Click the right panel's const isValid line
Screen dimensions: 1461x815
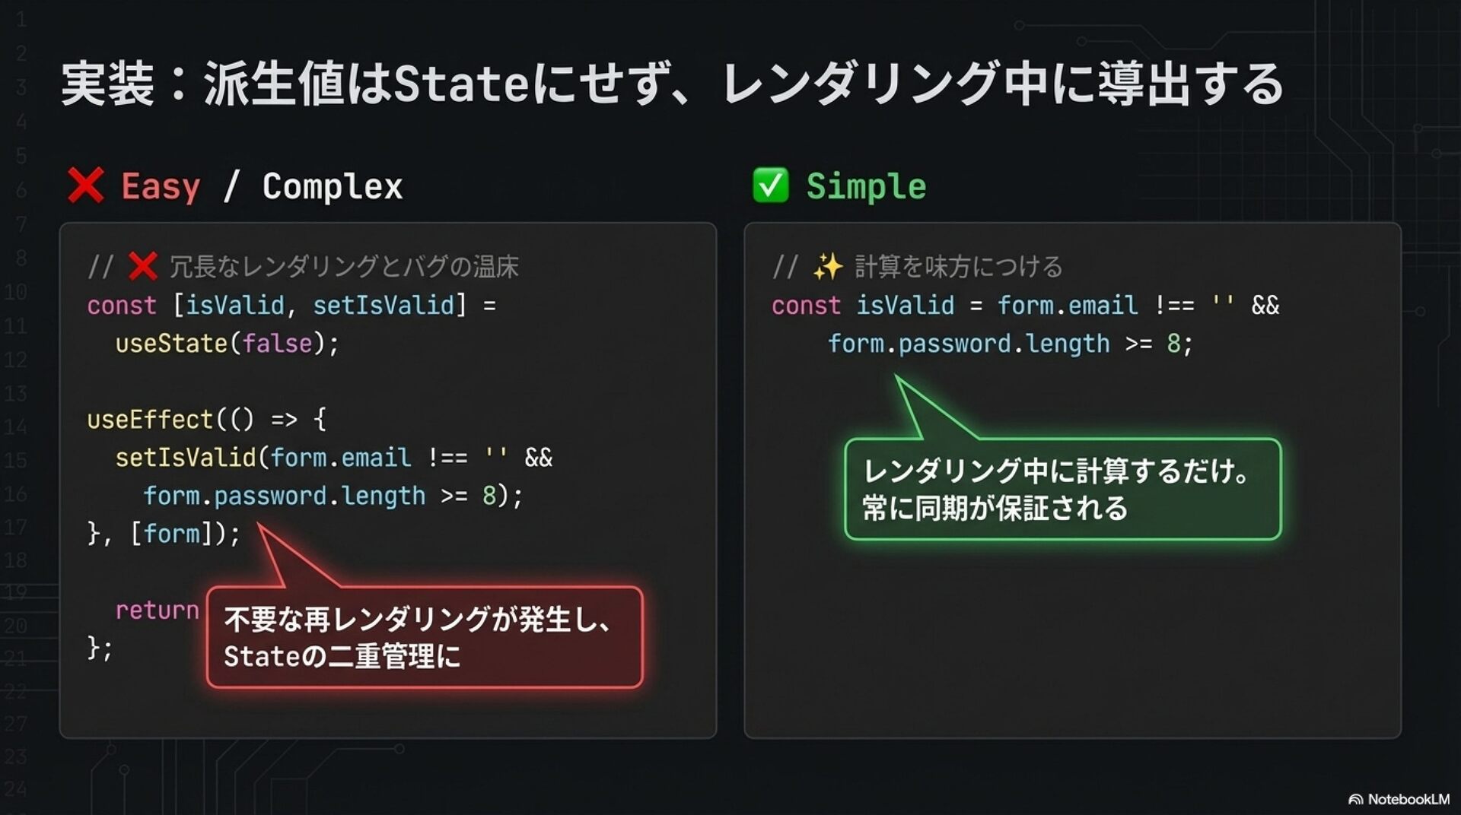pyautogui.click(x=1024, y=306)
